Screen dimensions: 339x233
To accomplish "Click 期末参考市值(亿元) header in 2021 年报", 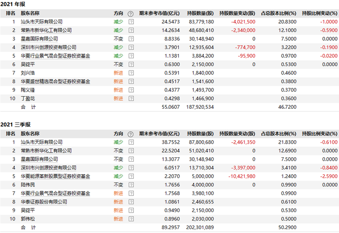I will pos(159,14).
